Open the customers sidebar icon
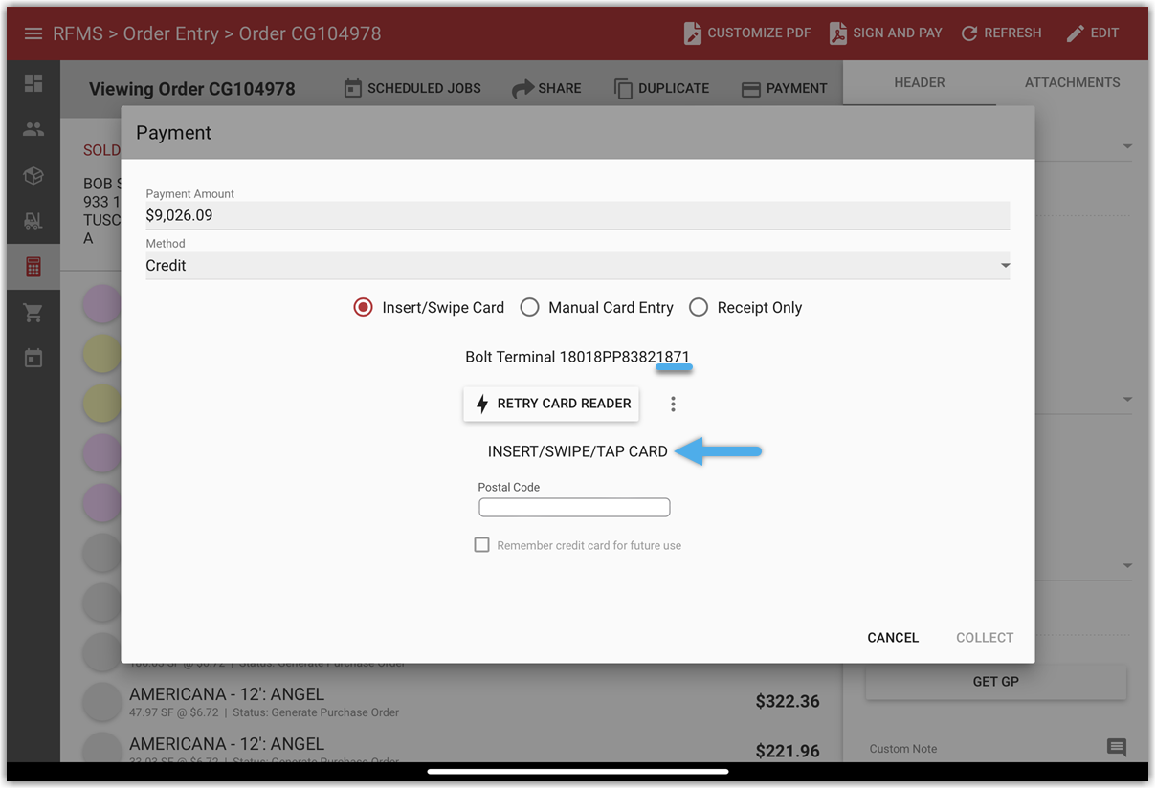The height and width of the screenshot is (789, 1156). point(33,129)
